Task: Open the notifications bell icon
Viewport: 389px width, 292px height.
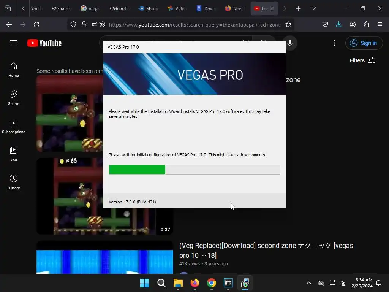Action: 379,283
